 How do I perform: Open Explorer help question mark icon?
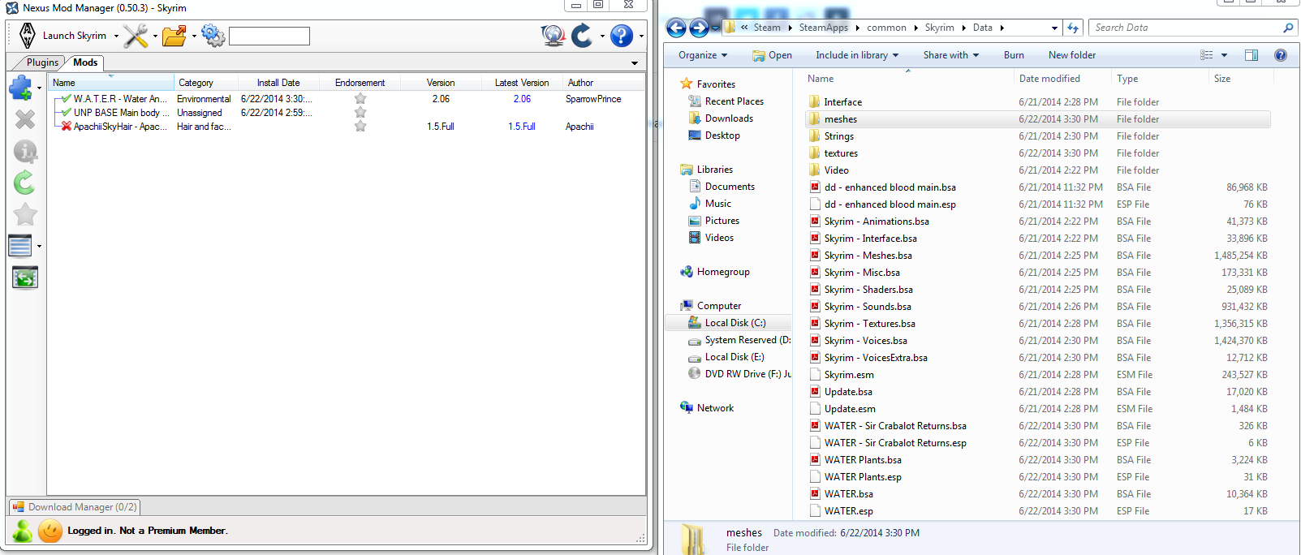coord(1281,55)
